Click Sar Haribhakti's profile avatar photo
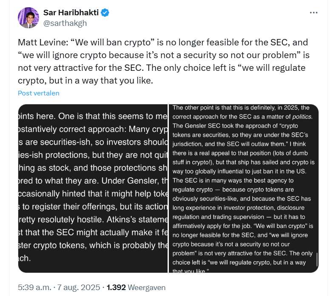 28,18
